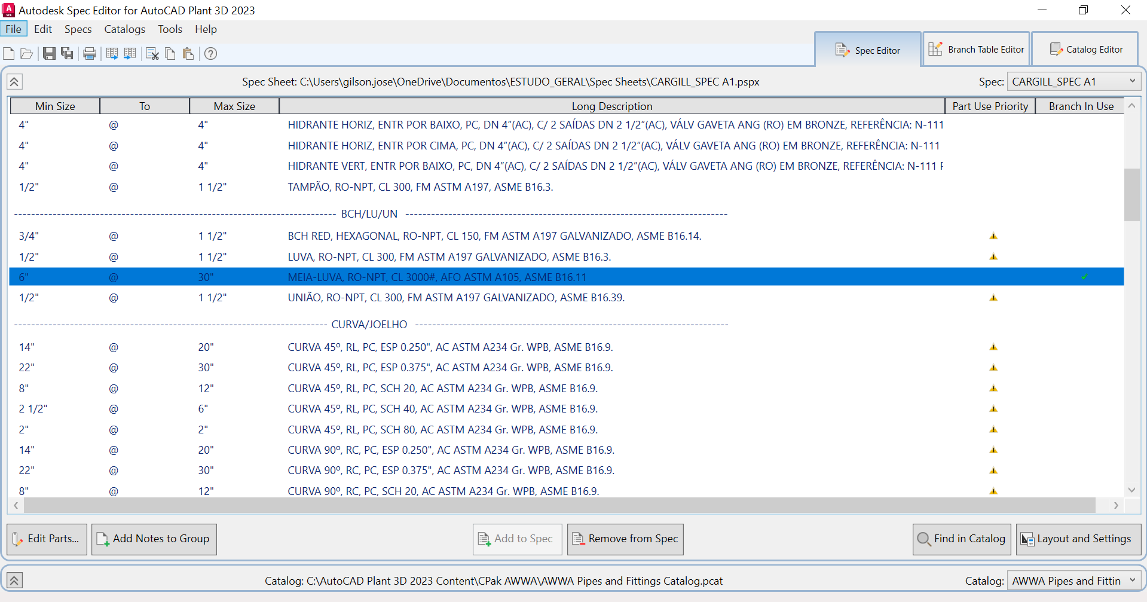This screenshot has height=602, width=1147.
Task: Click Remove from Spec button
Action: click(625, 539)
